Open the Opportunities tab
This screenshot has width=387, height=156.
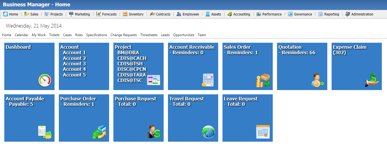pyautogui.click(x=184, y=35)
